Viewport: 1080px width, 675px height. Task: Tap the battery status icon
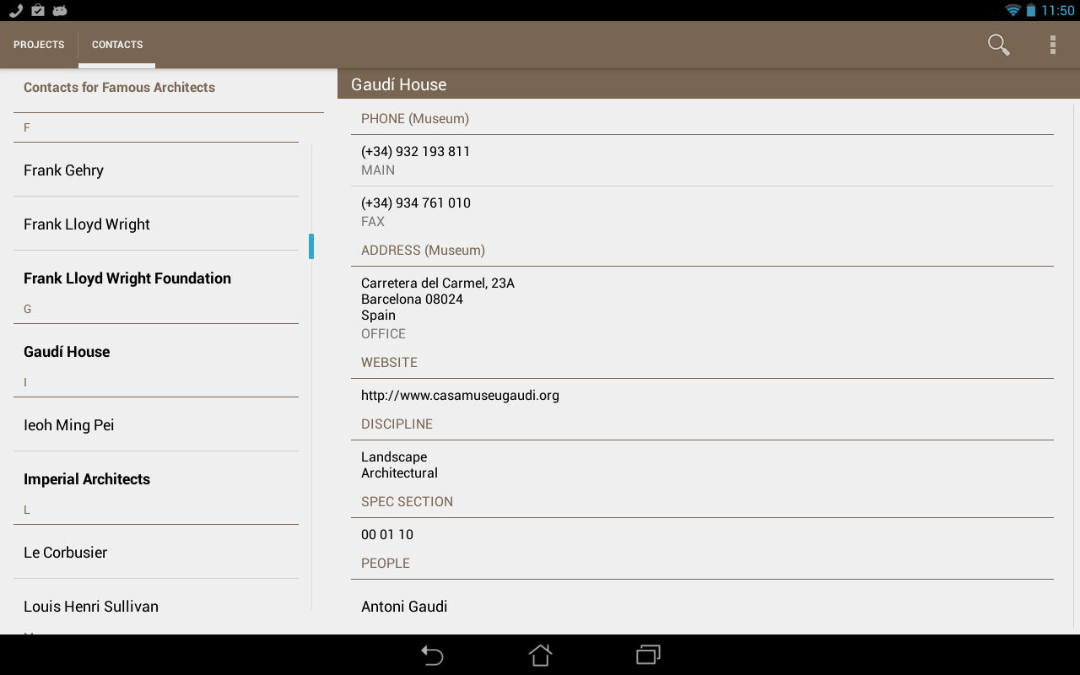tap(1030, 10)
